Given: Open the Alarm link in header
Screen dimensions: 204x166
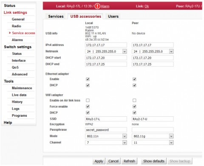Looking at the screenshot, I should [105, 6].
